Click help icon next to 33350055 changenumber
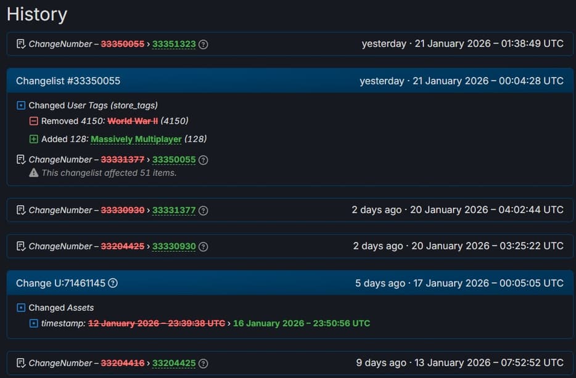Screen dimensions: 576x378 pyautogui.click(x=204, y=160)
